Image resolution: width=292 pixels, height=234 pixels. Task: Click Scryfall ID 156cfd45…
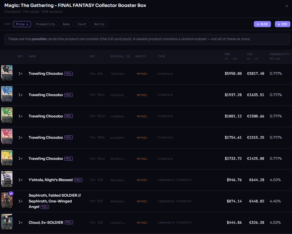click(118, 95)
